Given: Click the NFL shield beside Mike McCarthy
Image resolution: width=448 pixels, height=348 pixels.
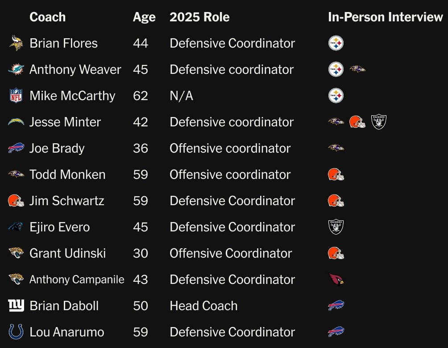Looking at the screenshot, I should (16, 96).
